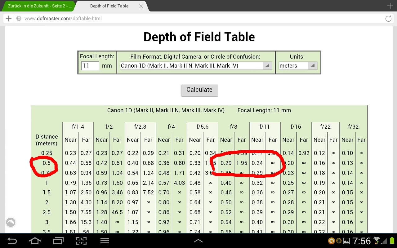This screenshot has width=397, height=248.
Task: Tap the plus icon beside the address bar
Action: point(9,19)
